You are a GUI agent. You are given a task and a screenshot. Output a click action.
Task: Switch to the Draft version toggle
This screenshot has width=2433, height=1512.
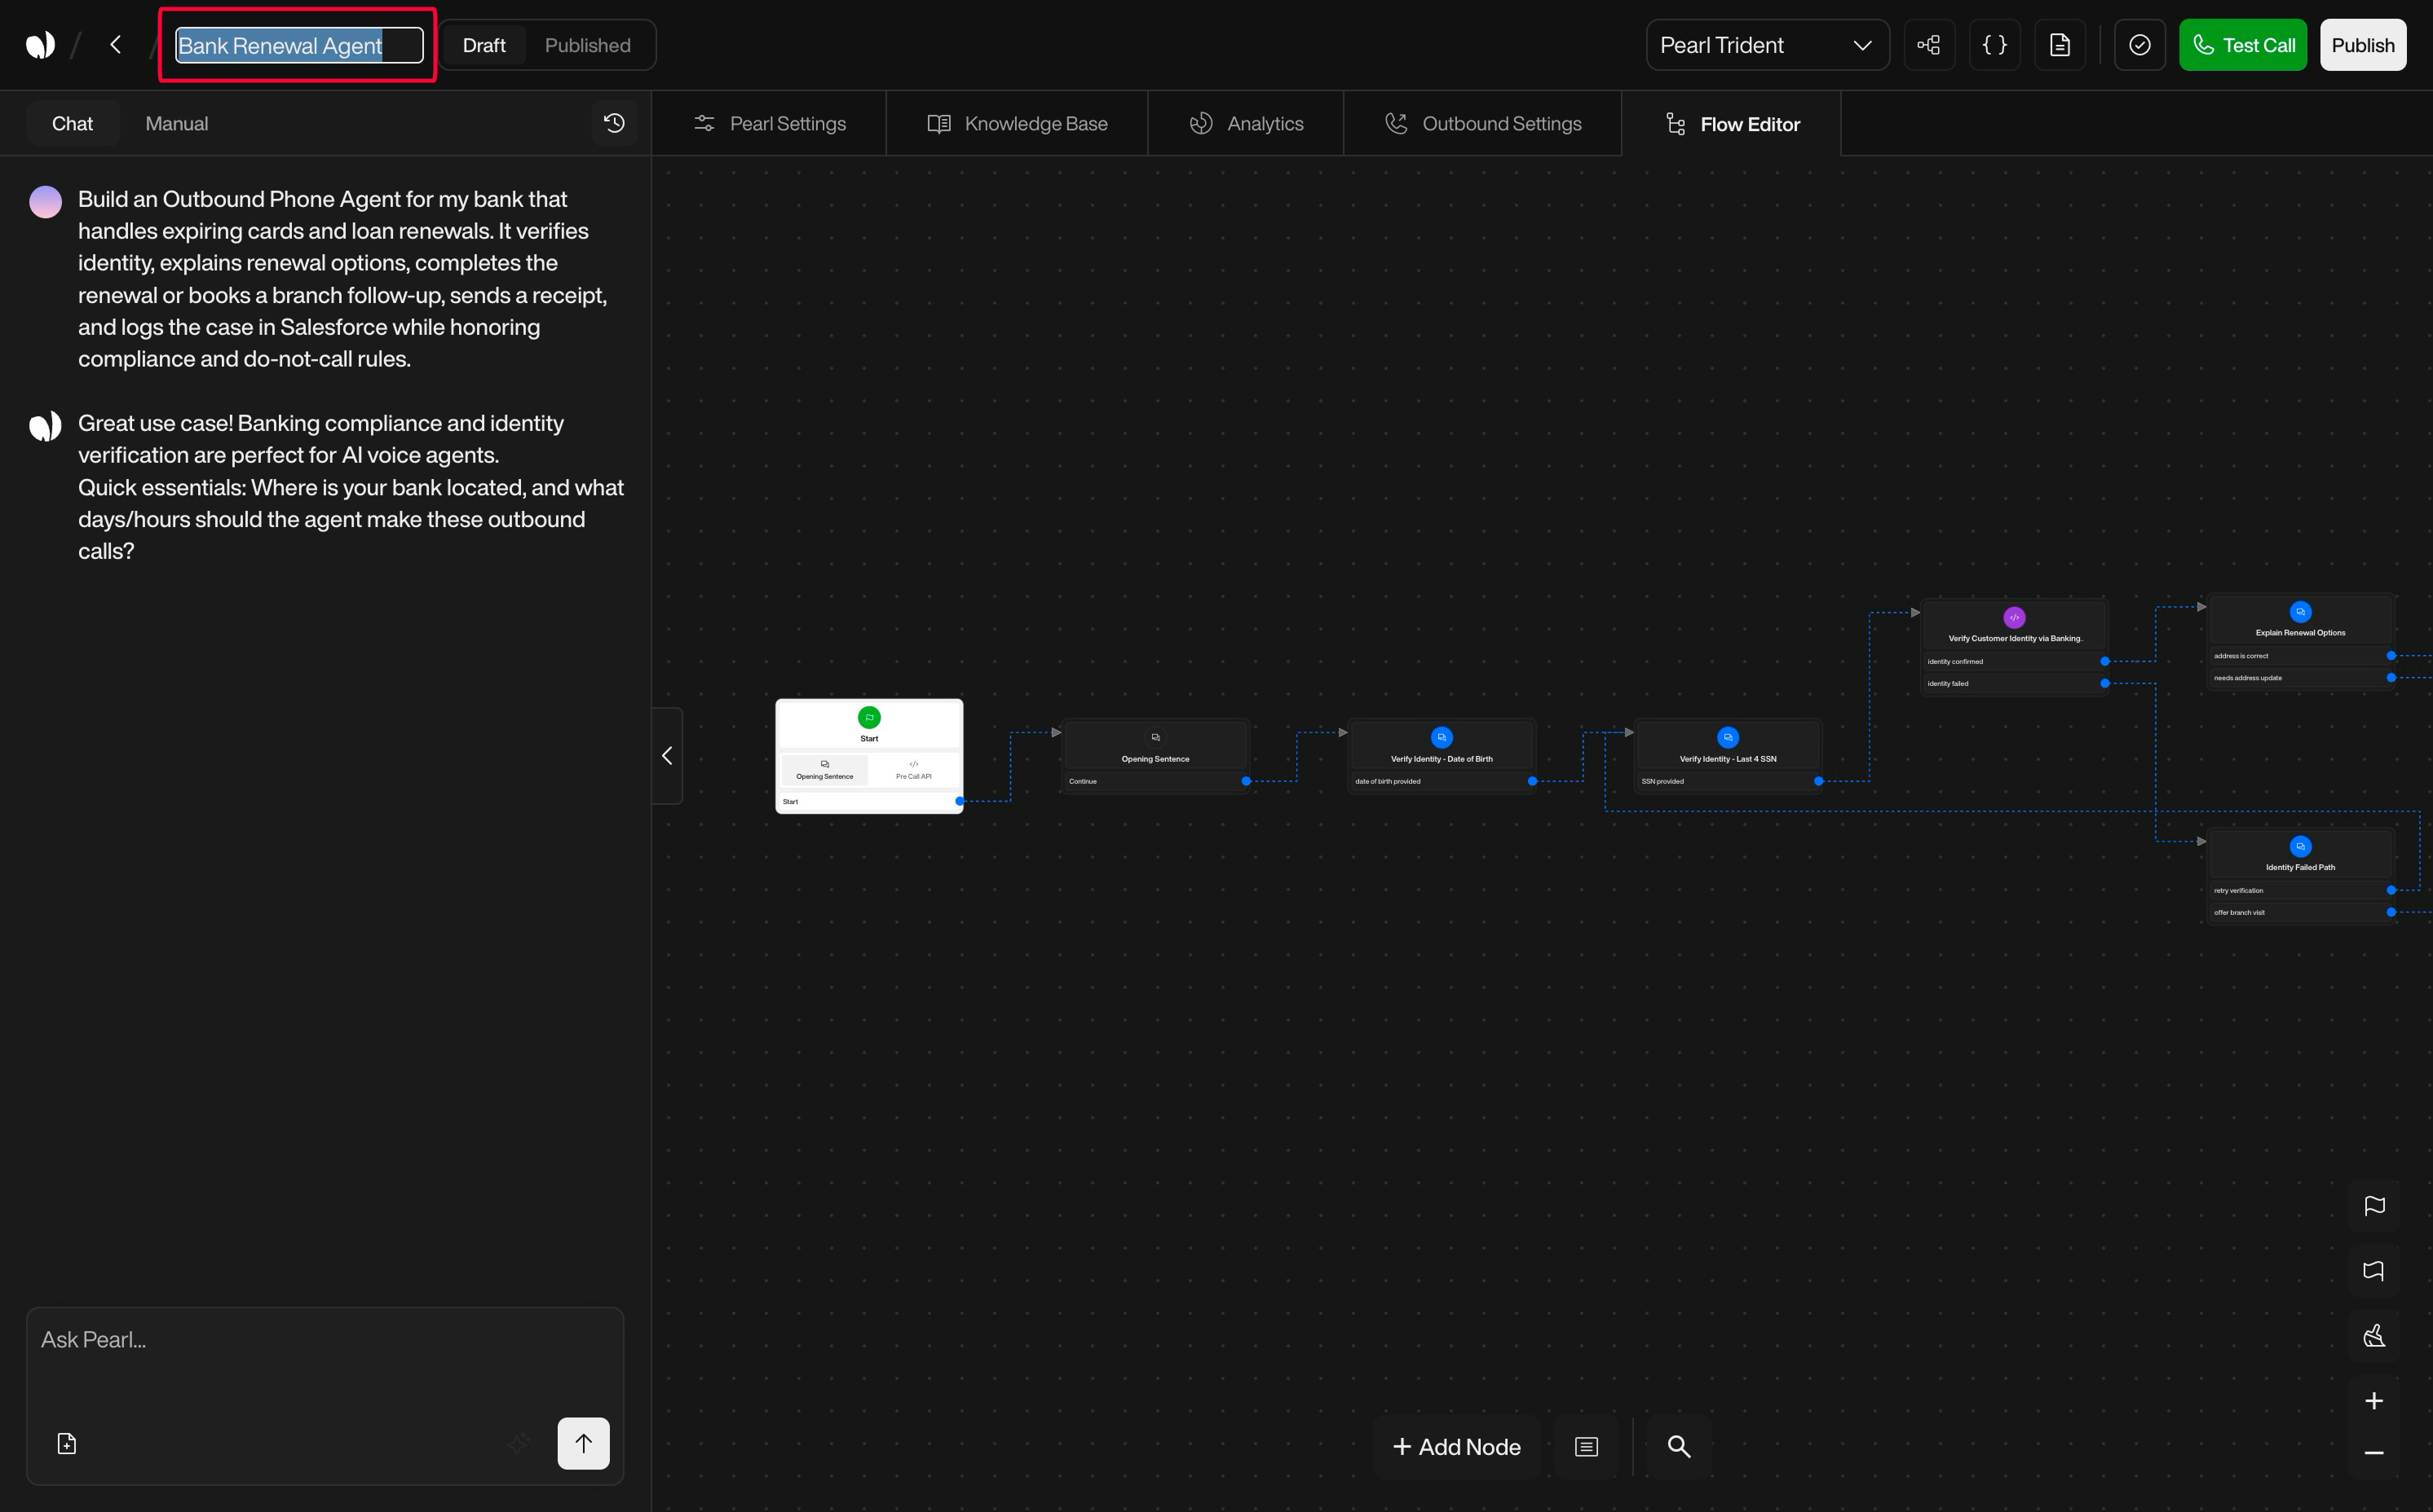pyautogui.click(x=484, y=44)
